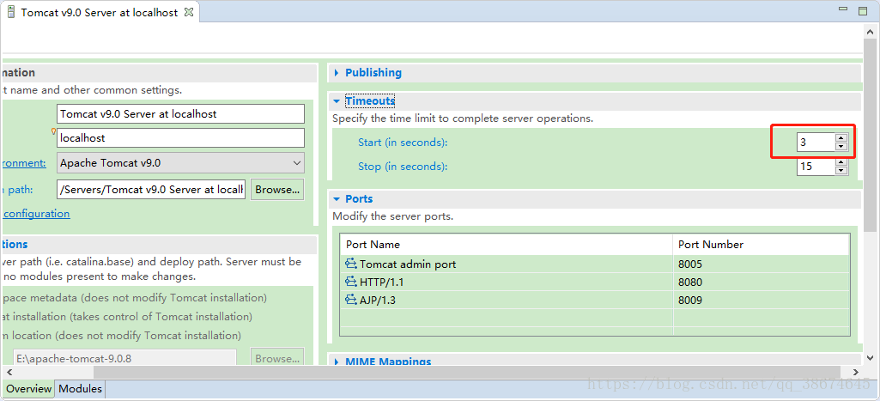Switch to the Overview tab

pyautogui.click(x=28, y=389)
